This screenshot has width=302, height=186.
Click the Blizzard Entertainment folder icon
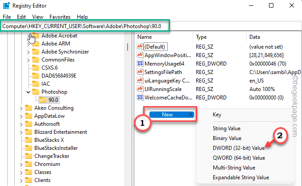28,132
